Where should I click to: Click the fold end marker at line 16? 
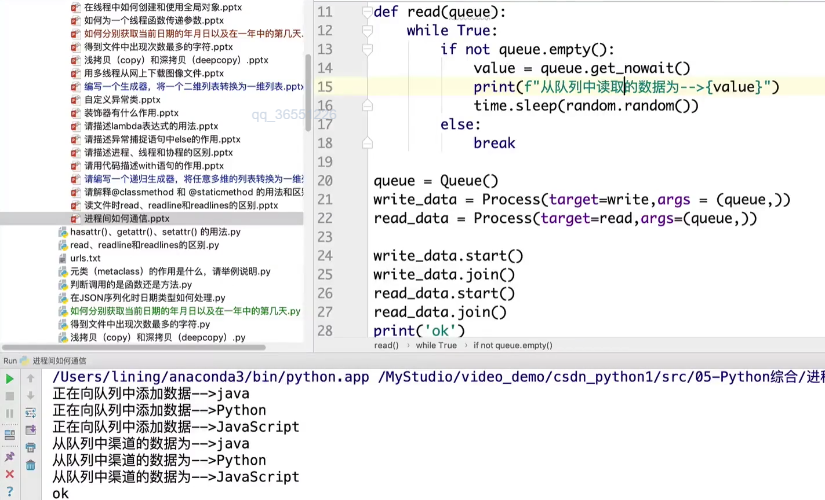pos(367,106)
